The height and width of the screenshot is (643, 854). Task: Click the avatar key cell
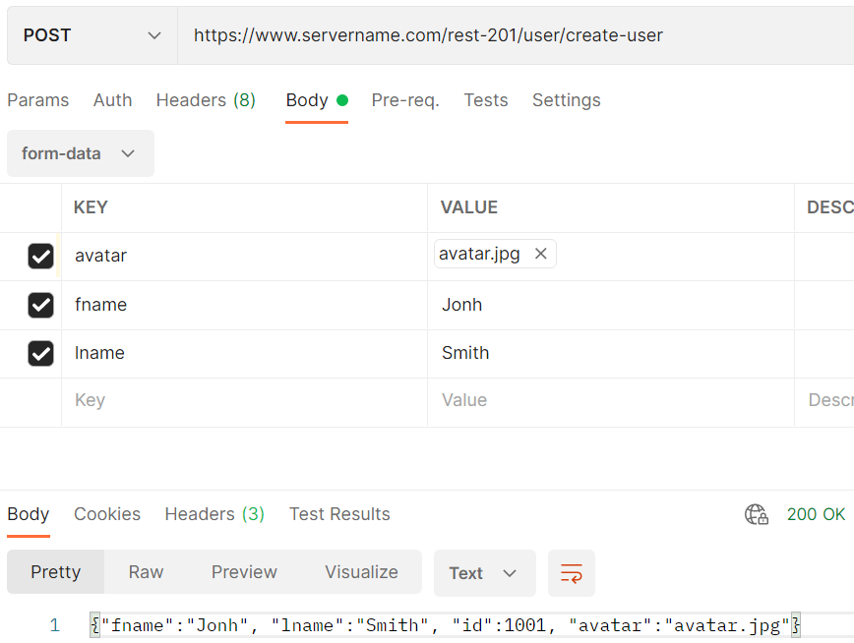[x=245, y=257]
